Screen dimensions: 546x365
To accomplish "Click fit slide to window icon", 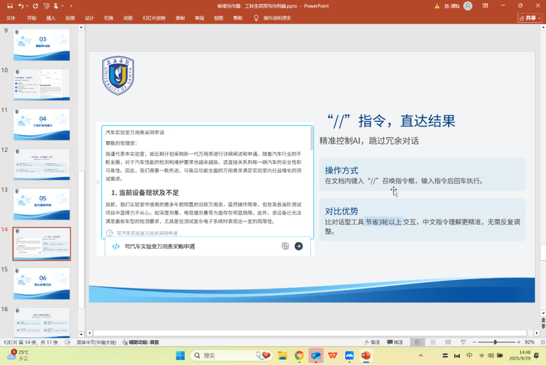I will [542, 342].
